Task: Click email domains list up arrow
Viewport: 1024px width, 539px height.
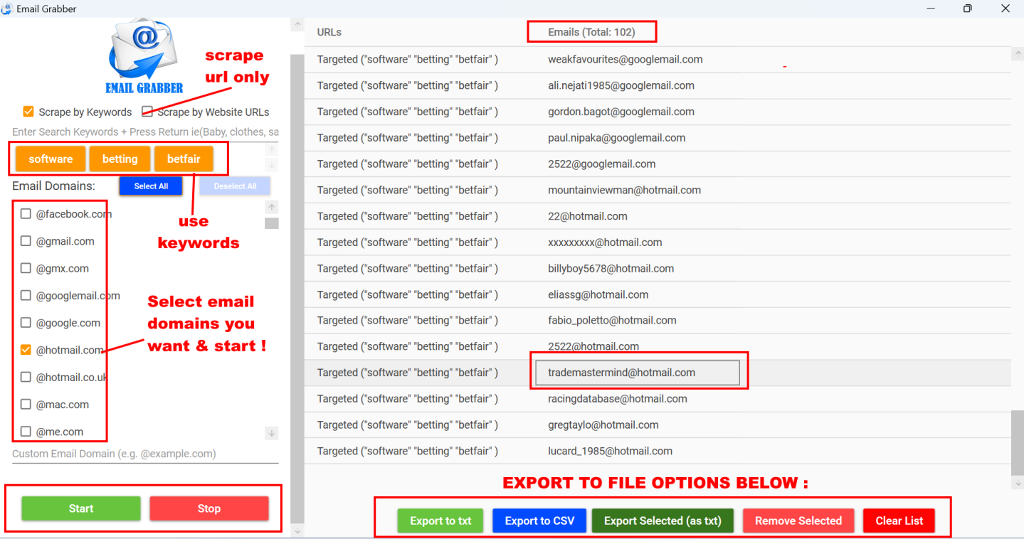Action: [272, 207]
